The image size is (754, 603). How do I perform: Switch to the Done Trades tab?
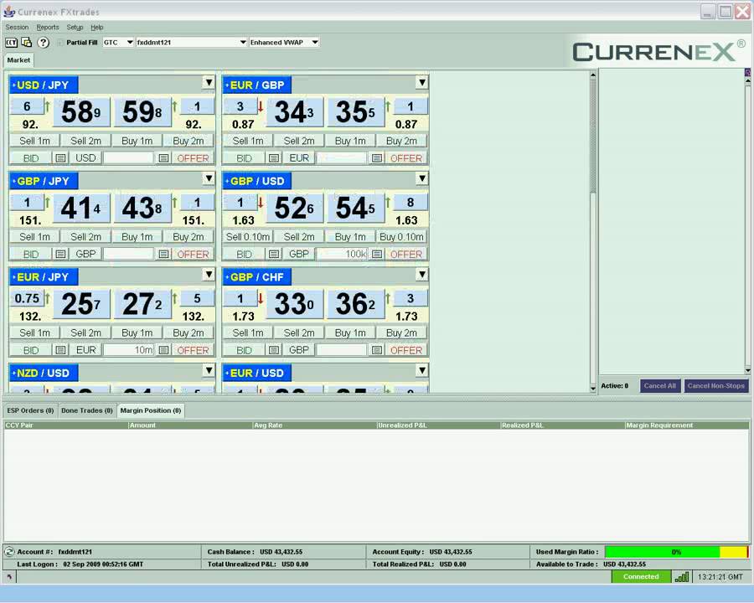coord(87,410)
